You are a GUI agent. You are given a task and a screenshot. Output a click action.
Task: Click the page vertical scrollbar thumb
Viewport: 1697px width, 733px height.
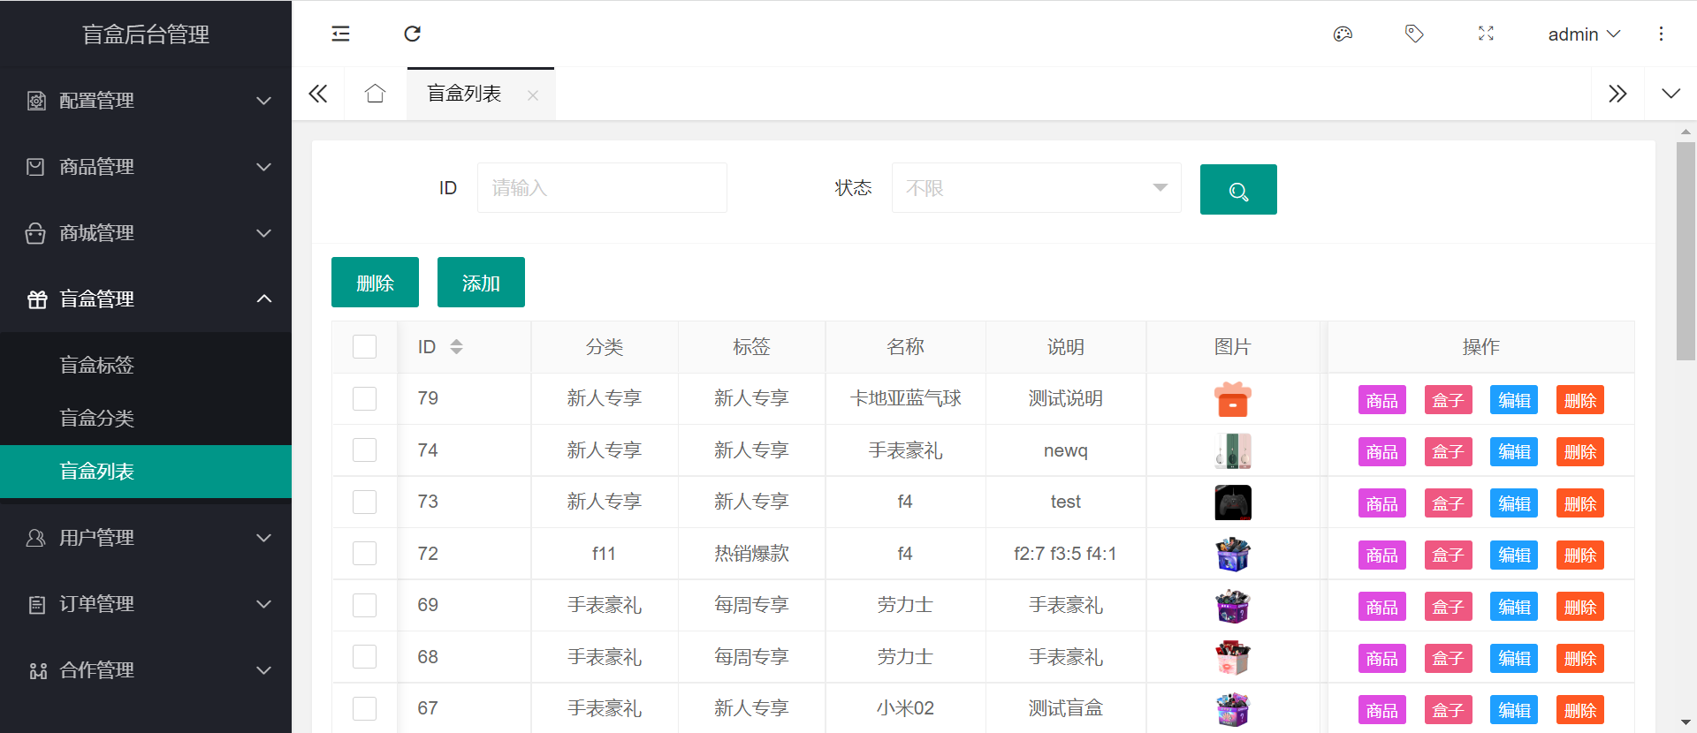(x=1686, y=251)
